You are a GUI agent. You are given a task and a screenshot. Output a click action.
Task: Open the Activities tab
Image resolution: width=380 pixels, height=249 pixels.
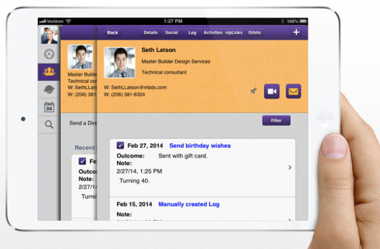point(213,33)
